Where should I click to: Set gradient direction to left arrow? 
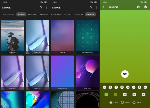[x=104, y=87]
